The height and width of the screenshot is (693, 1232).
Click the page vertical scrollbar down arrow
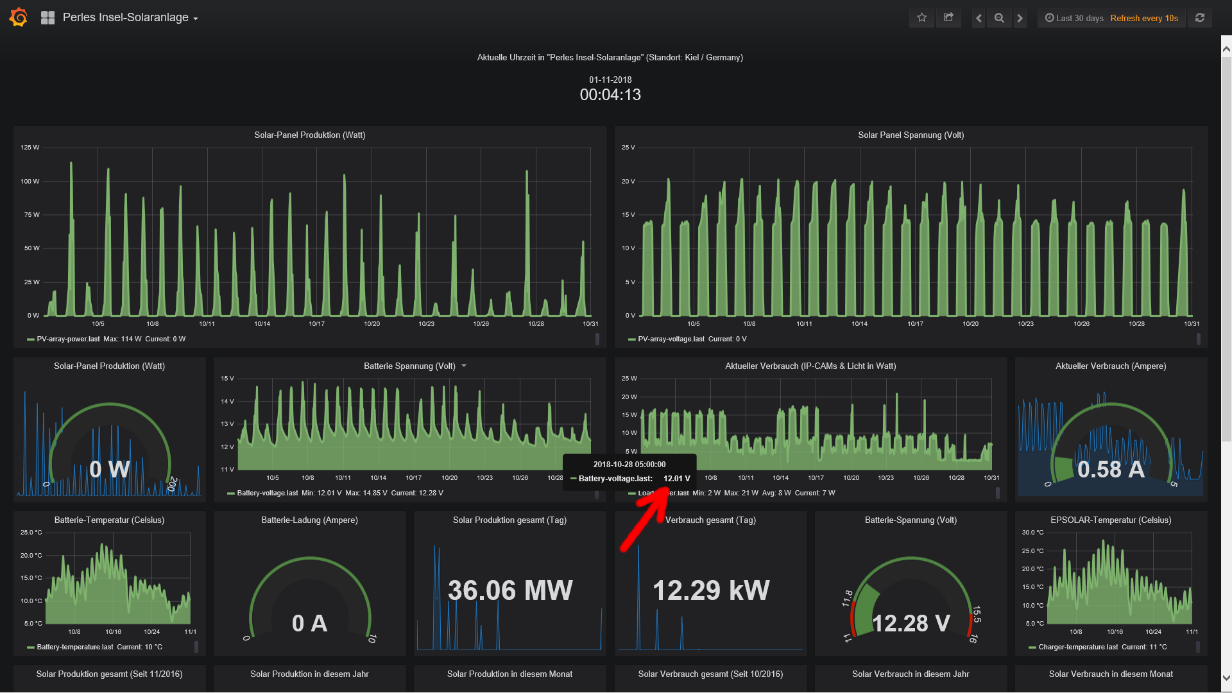(1226, 678)
